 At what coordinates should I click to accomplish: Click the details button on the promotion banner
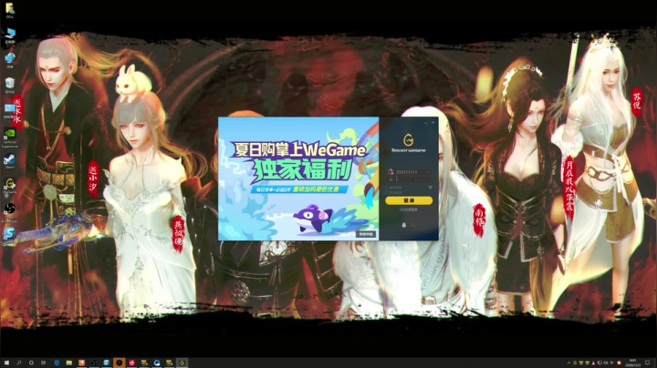click(x=366, y=234)
